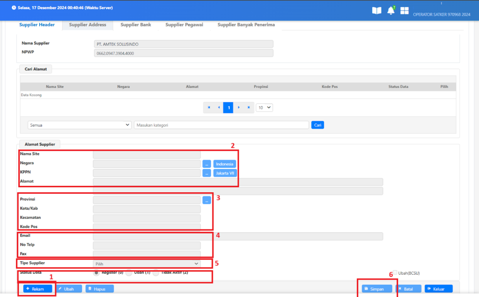
Task: Switch to Supplier Pegawai tab
Action: tap(184, 24)
